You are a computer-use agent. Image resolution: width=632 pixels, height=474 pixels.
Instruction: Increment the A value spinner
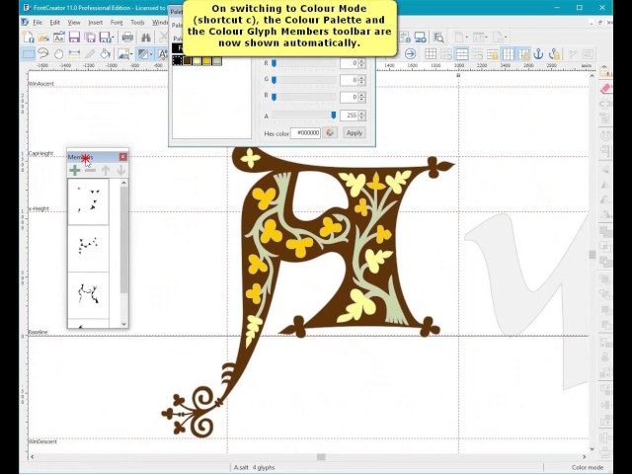(362, 114)
